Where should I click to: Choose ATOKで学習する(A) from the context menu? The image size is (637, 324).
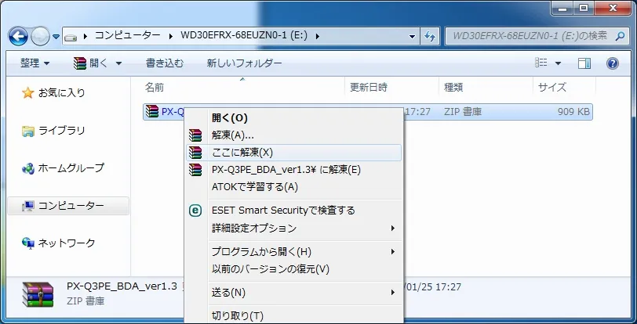click(x=294, y=186)
